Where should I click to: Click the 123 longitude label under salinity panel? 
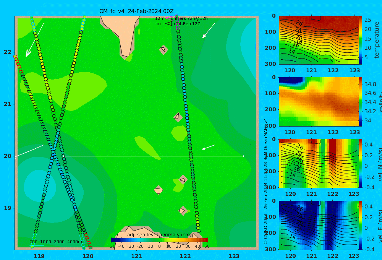(x=354, y=132)
